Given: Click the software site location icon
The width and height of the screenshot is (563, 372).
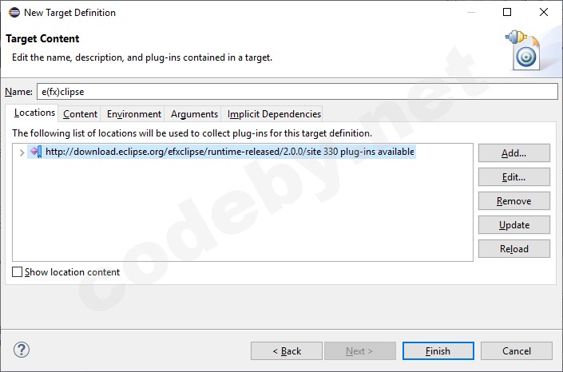Looking at the screenshot, I should point(35,152).
